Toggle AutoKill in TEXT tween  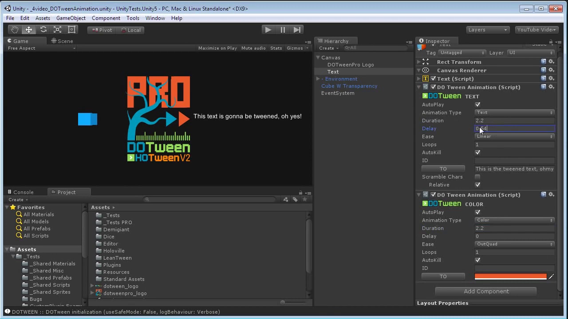tap(477, 152)
